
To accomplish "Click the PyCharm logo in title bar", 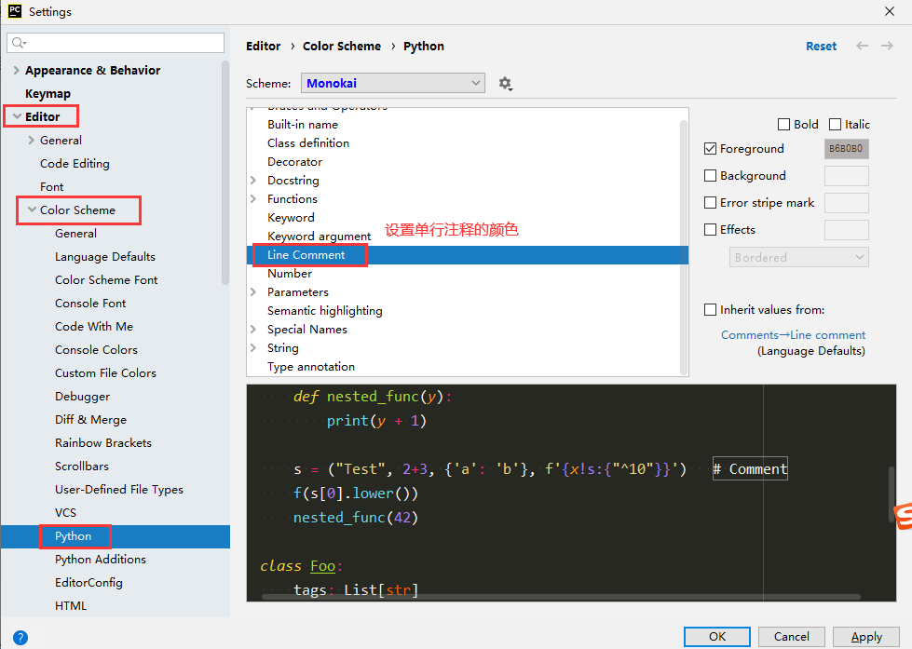I will click(x=15, y=11).
